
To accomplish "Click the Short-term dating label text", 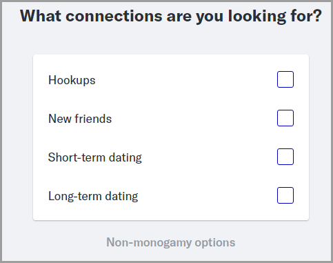I will pos(95,157).
